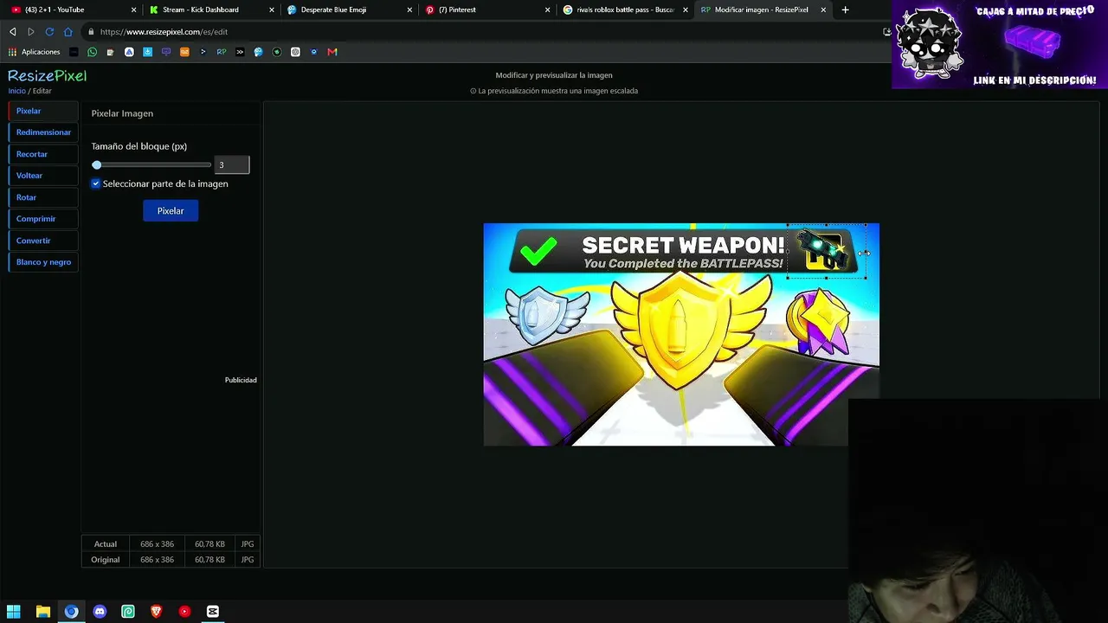
Task: Open CapCut from the taskbar
Action: pos(213,612)
